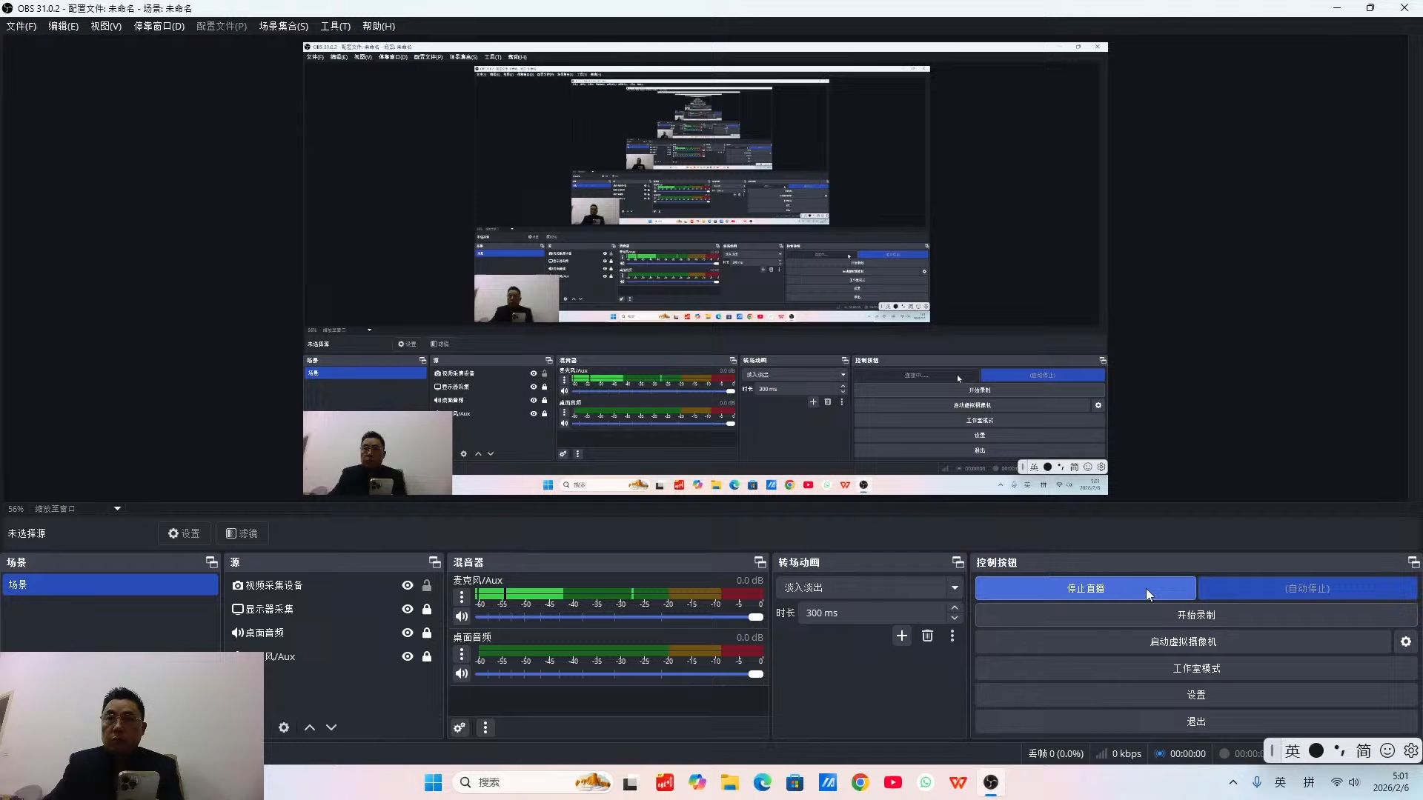1423x800 pixels.
Task: Open the virtual camera settings gear
Action: point(1406,641)
